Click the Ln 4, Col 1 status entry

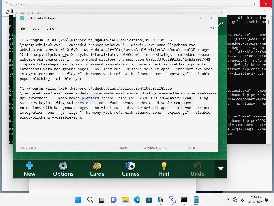28,148
